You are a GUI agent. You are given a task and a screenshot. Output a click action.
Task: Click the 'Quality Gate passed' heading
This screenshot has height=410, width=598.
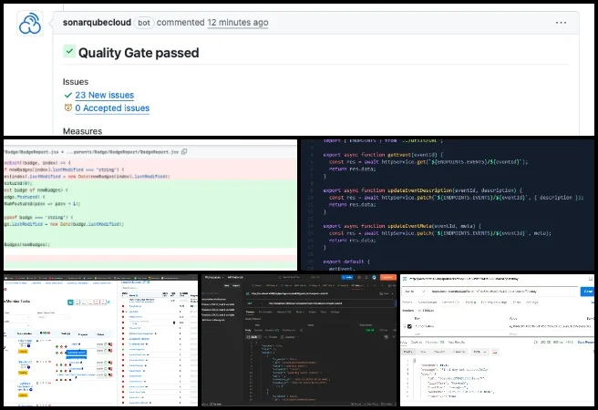pyautogui.click(x=139, y=53)
